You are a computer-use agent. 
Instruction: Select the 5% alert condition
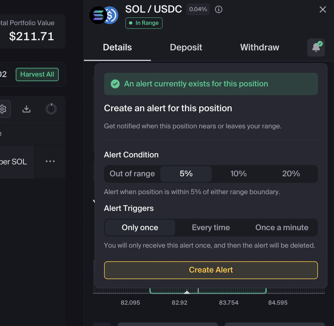click(x=186, y=174)
